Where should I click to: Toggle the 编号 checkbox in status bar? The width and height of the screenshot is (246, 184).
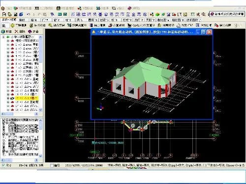pyautogui.click(x=52, y=165)
